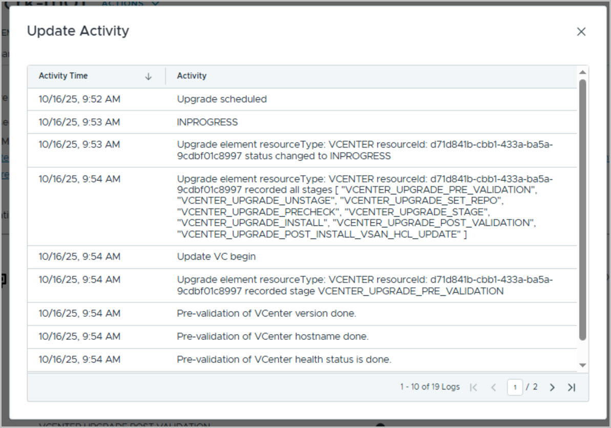Click the page number input field
The width and height of the screenshot is (611, 428).
(x=515, y=388)
